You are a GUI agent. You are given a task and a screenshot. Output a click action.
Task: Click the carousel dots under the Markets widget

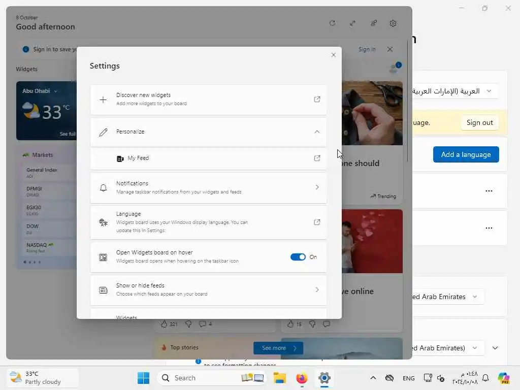[x=32, y=263]
